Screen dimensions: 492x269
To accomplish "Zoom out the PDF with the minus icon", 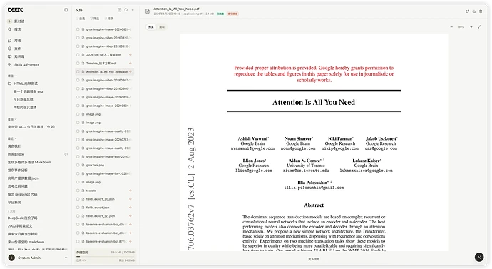I will pyautogui.click(x=451, y=27).
